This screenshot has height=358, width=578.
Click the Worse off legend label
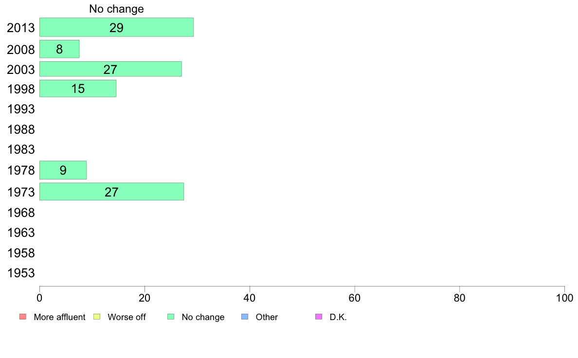pyautogui.click(x=127, y=317)
